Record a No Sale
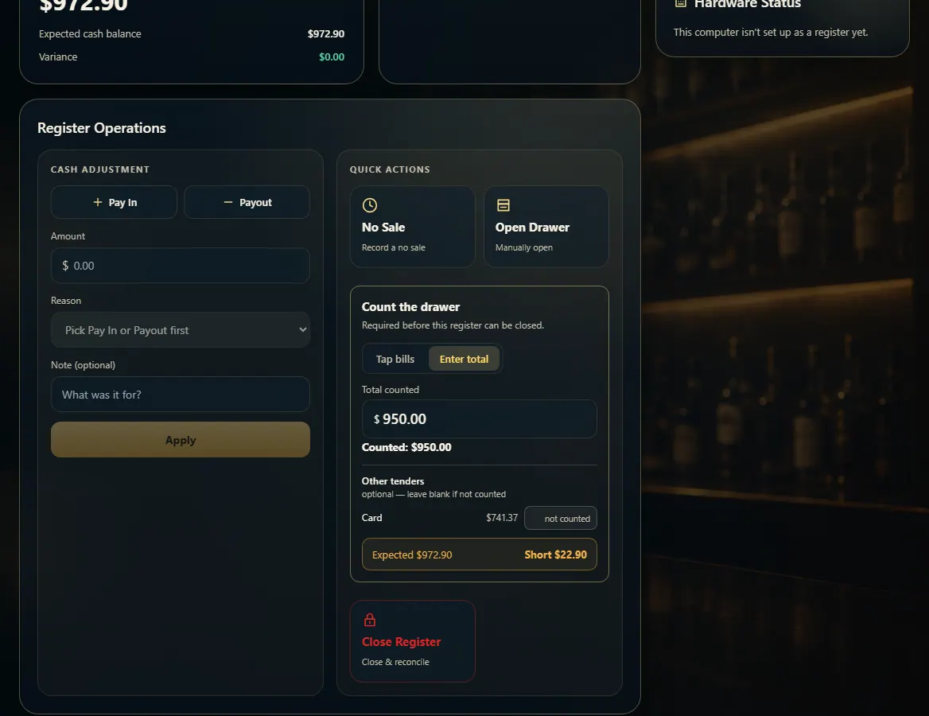Image resolution: width=929 pixels, height=716 pixels. point(412,227)
